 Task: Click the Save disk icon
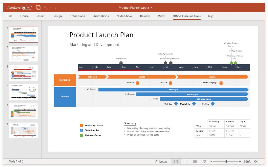[x=38, y=7]
